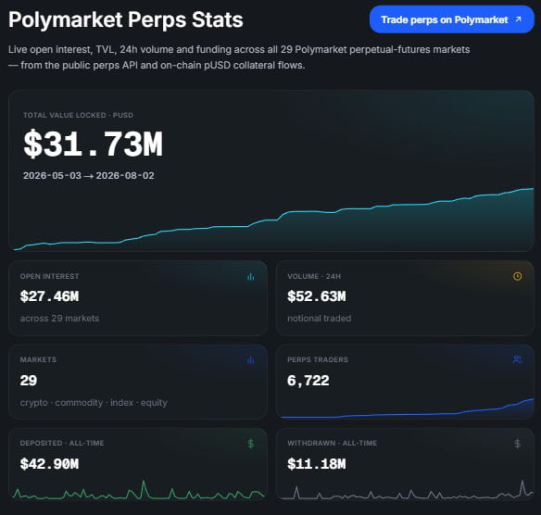Click the OPEN INTEREST label
The image size is (541, 515).
(x=49, y=276)
